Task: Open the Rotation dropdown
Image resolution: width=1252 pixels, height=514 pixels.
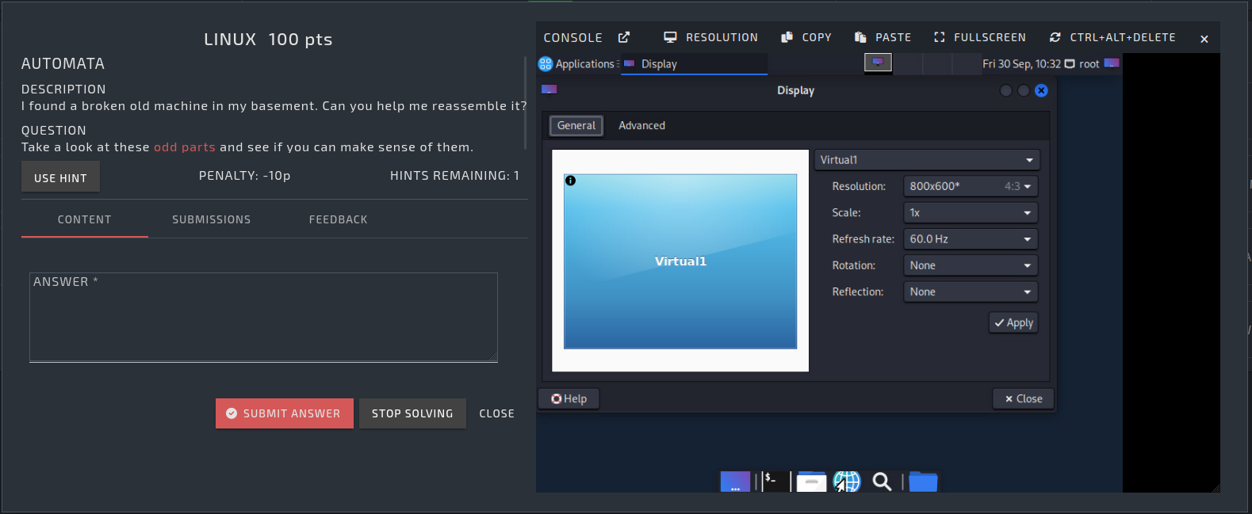Action: tap(970, 265)
